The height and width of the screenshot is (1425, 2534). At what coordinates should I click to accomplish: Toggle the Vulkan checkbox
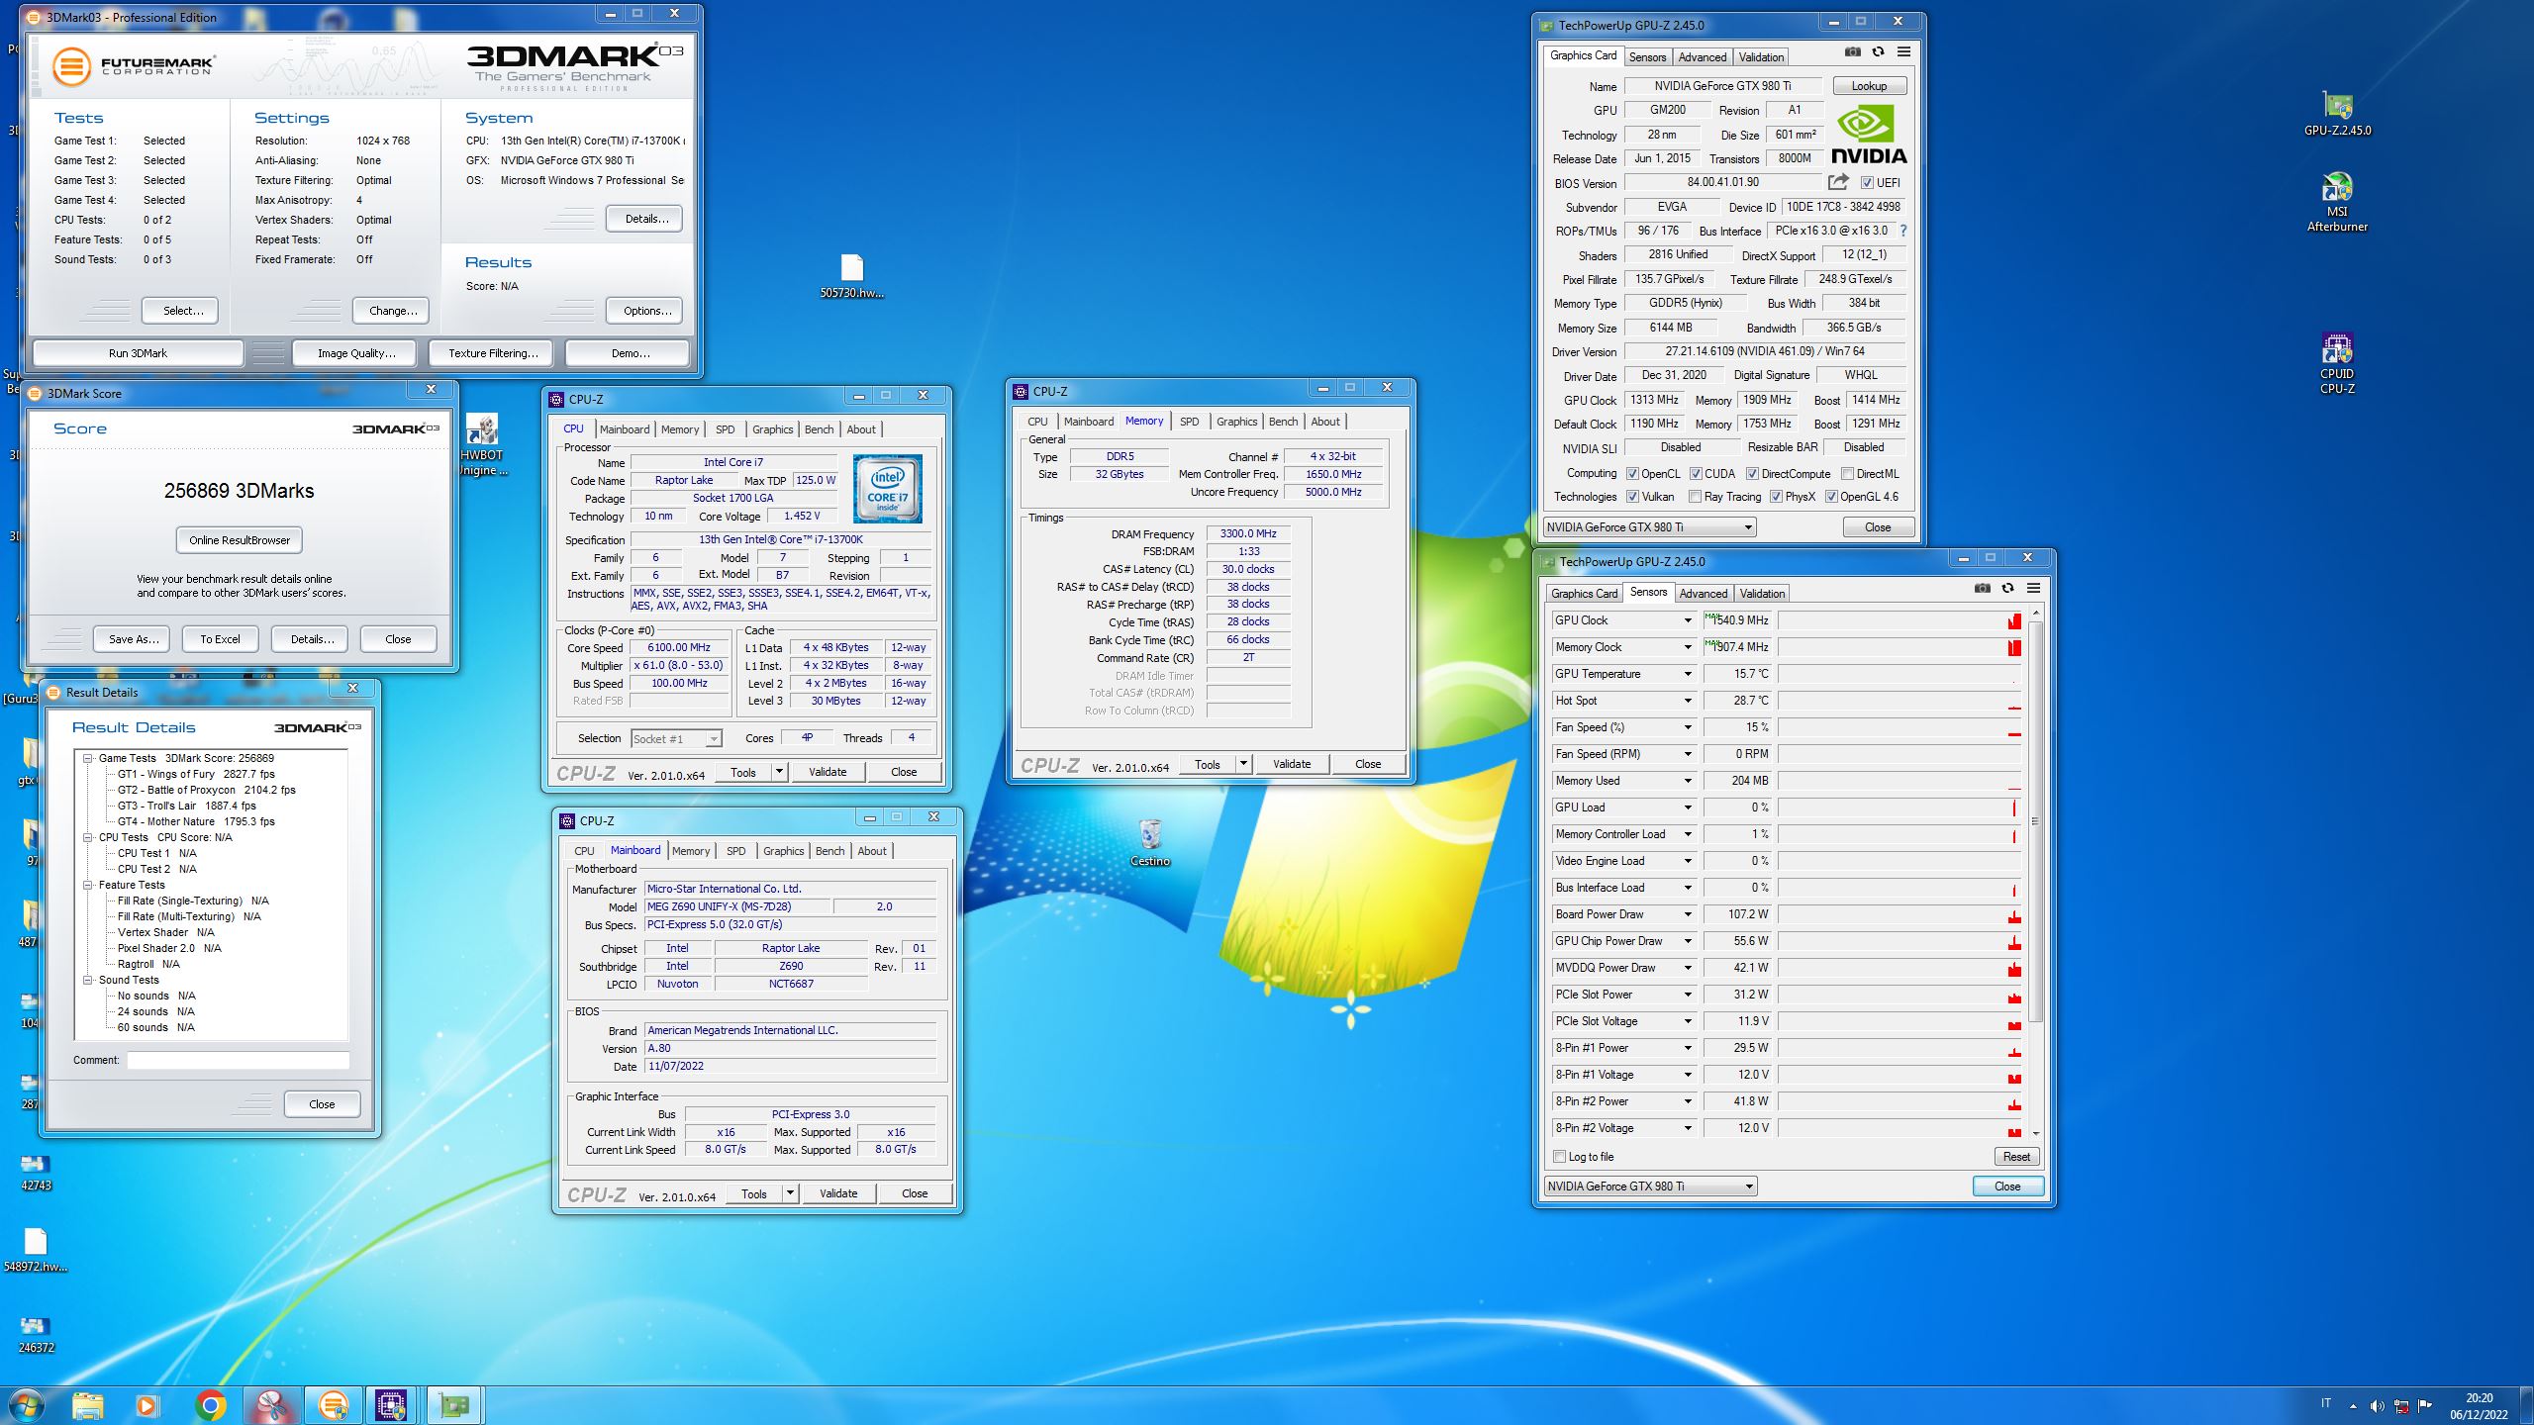1632,497
